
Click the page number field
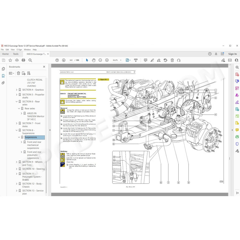(71, 60)
